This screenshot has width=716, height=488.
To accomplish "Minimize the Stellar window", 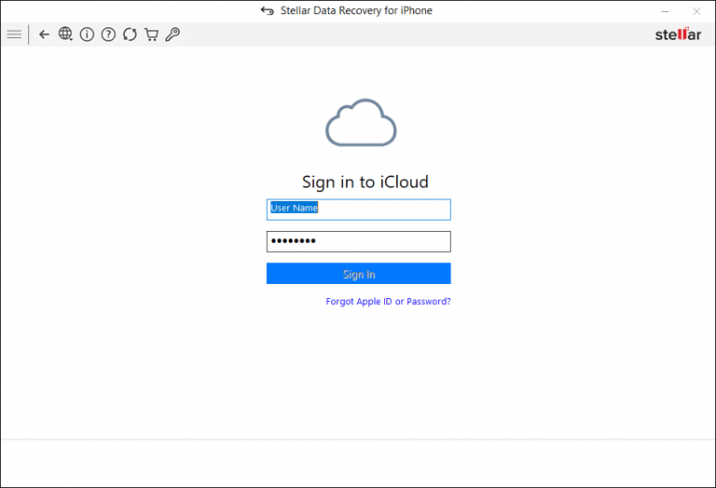I will pyautogui.click(x=664, y=11).
